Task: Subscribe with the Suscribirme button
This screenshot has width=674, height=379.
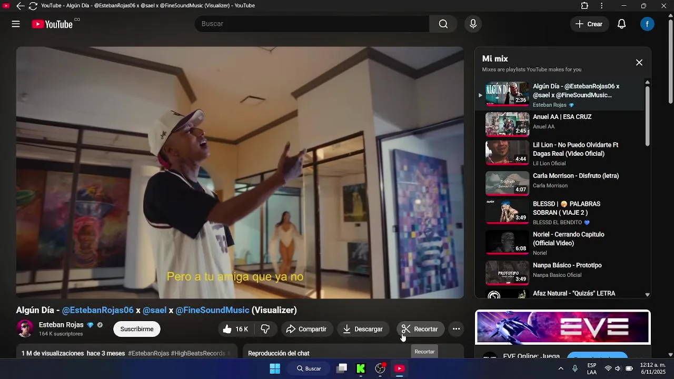Action: pos(137,329)
